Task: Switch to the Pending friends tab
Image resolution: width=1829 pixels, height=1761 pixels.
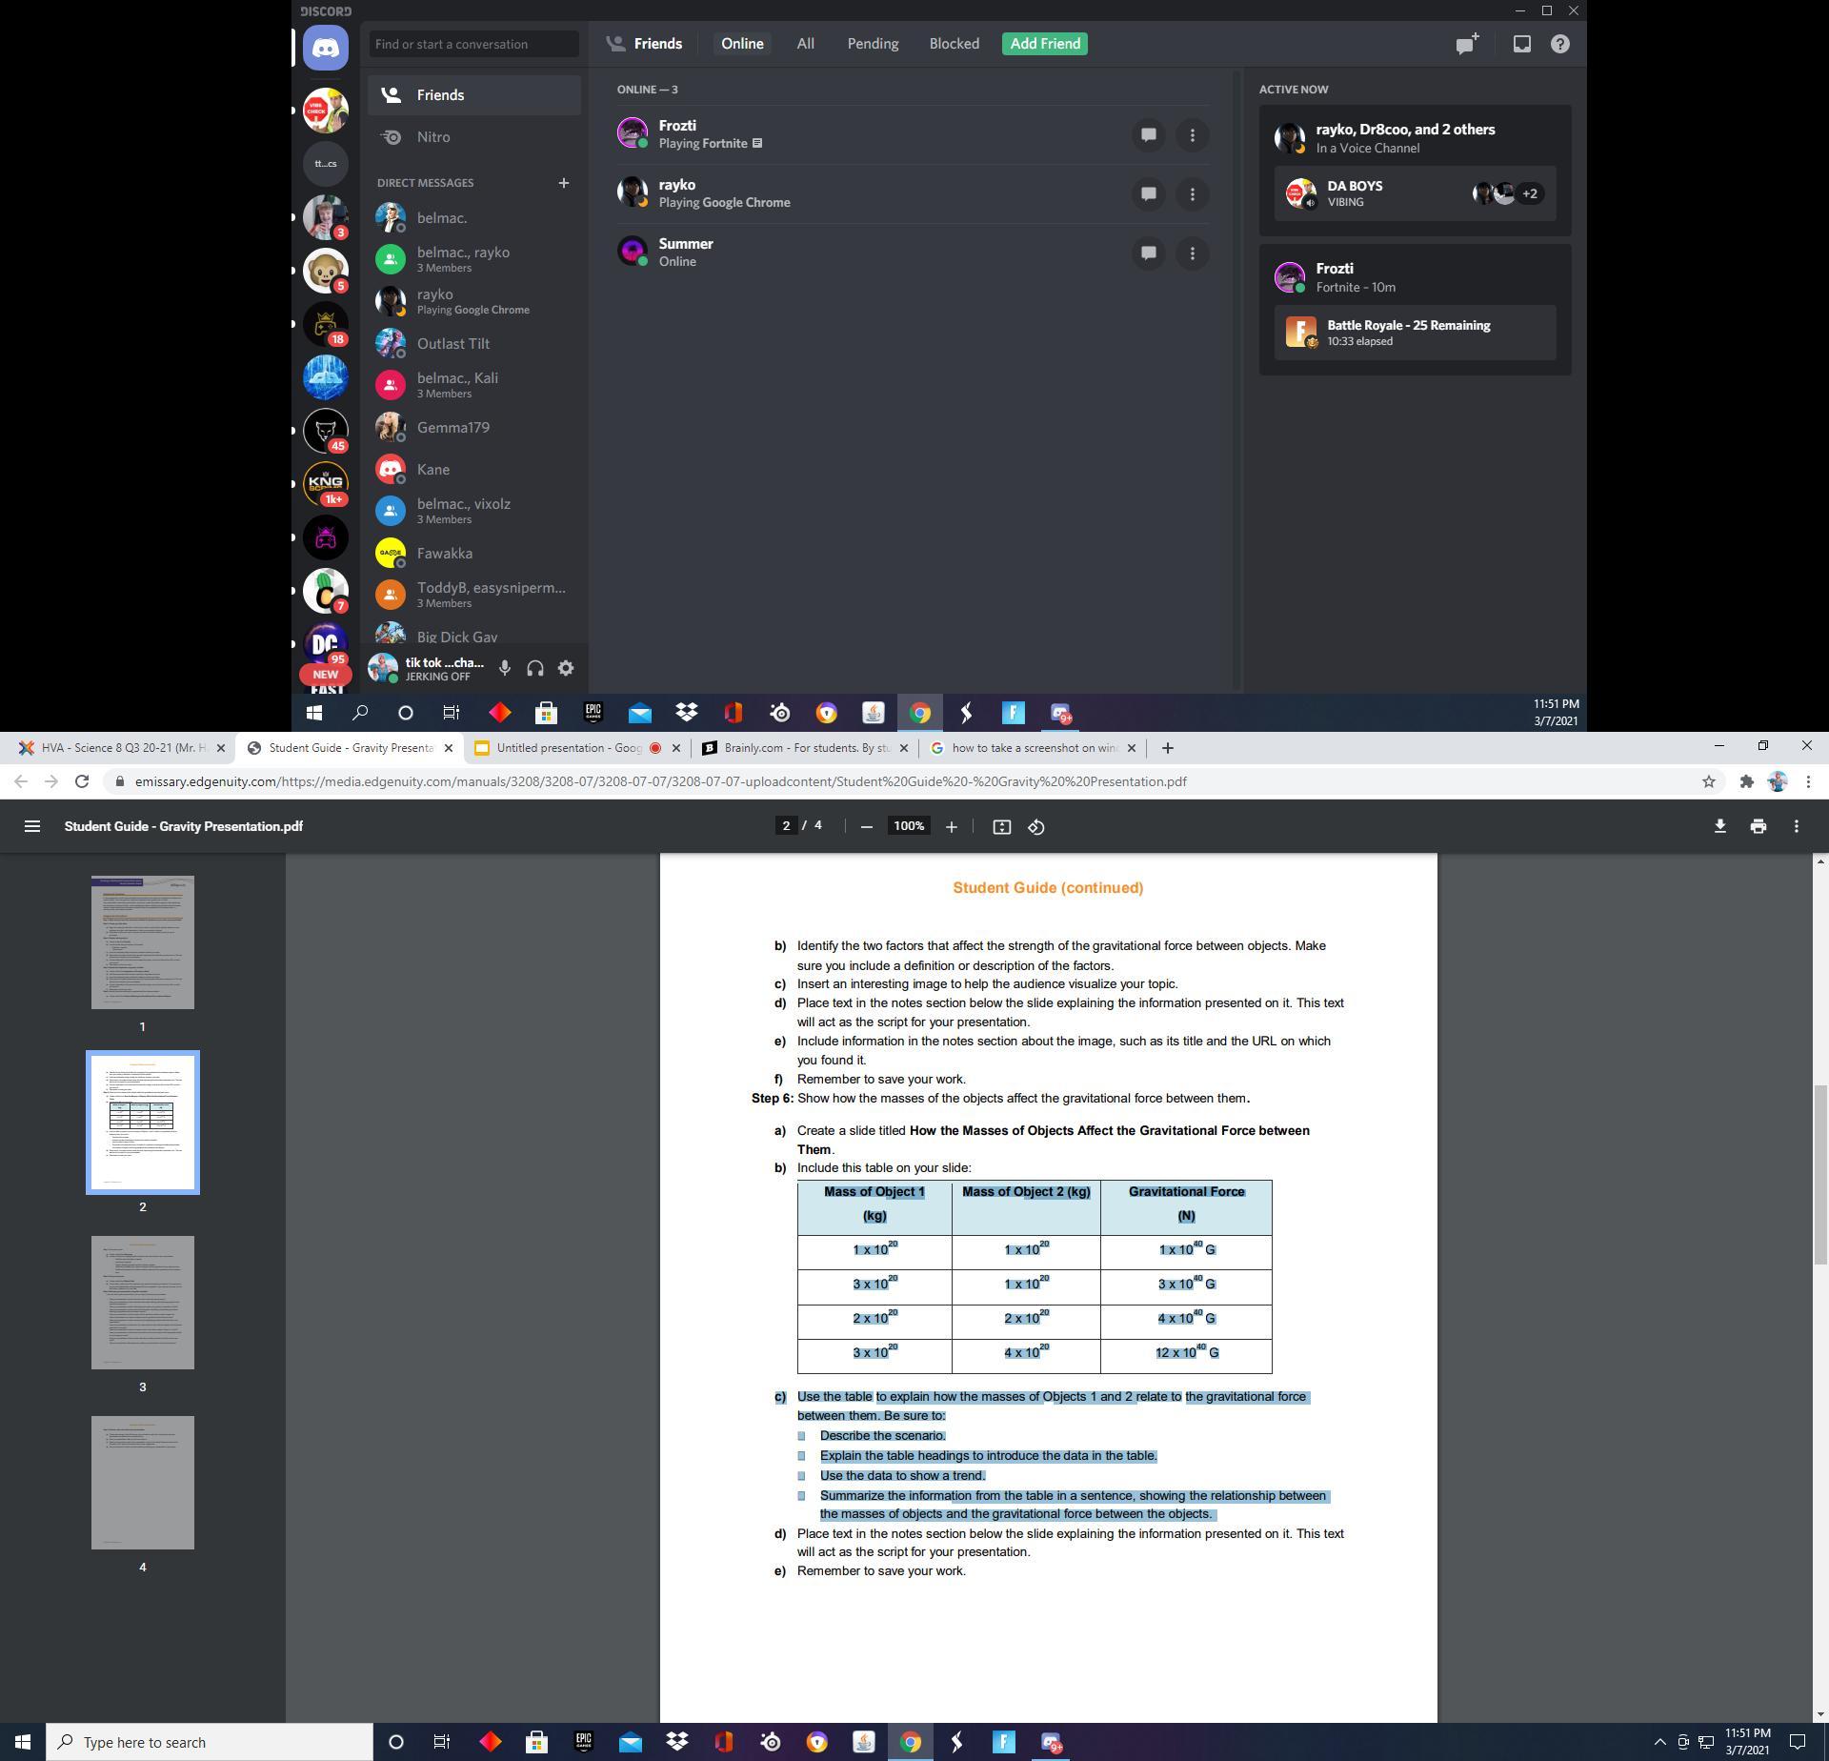Action: pos(873,44)
